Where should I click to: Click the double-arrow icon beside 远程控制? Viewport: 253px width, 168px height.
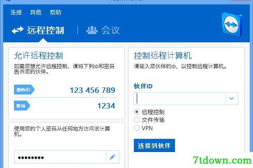(18, 30)
